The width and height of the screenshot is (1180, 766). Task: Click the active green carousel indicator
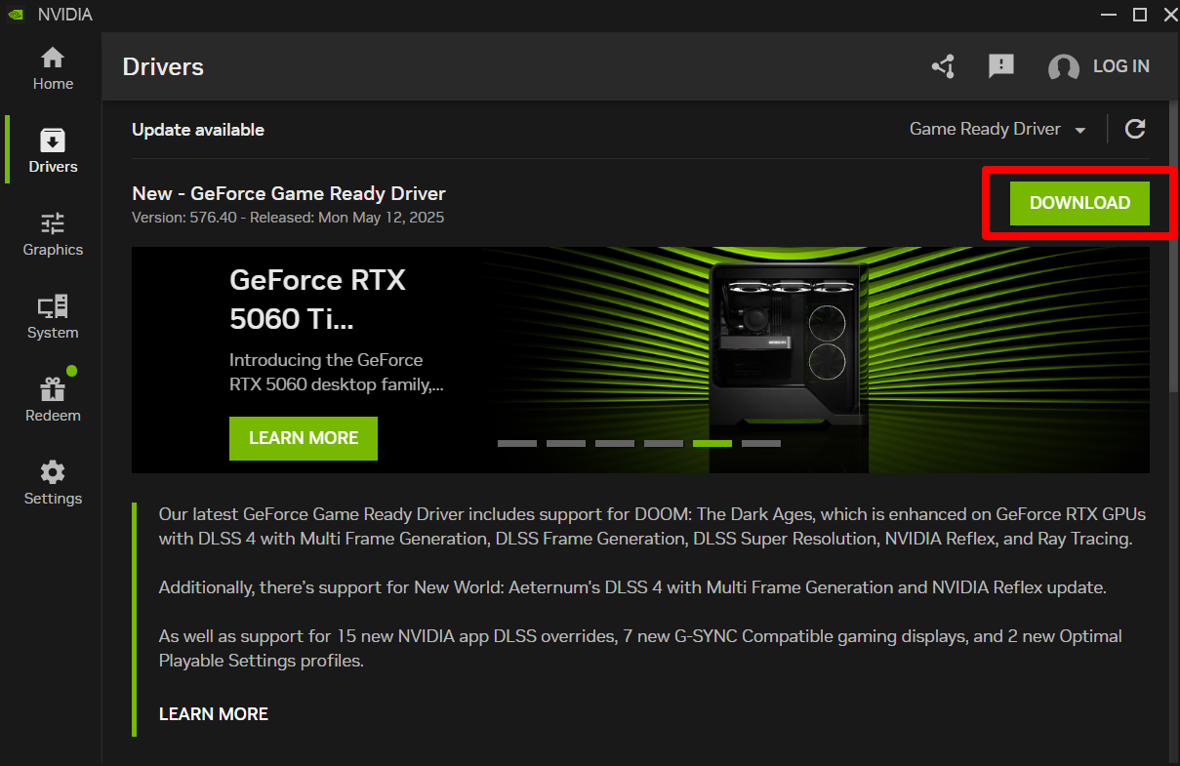[712, 443]
